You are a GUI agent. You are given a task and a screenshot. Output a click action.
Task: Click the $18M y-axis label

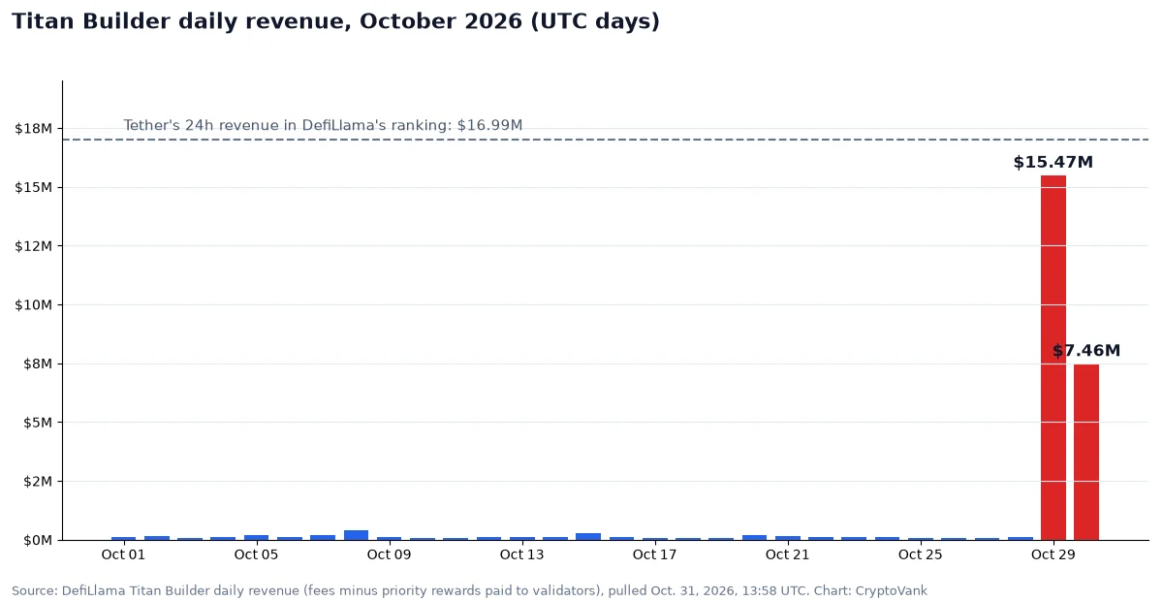coord(34,128)
